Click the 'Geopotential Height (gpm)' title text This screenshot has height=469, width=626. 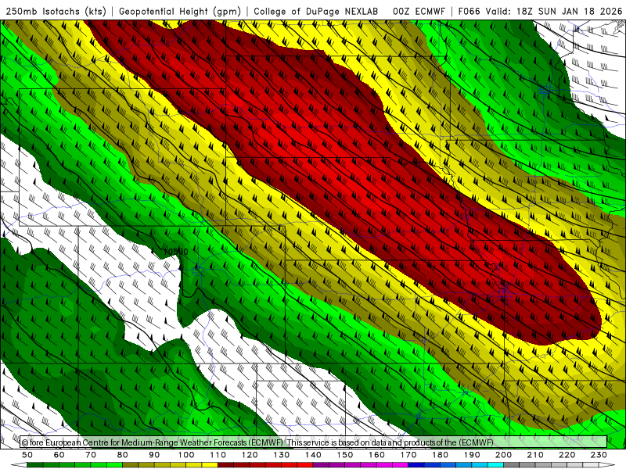click(180, 11)
